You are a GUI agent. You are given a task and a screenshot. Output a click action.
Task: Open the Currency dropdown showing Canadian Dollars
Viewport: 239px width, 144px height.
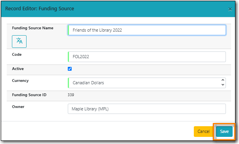point(147,83)
